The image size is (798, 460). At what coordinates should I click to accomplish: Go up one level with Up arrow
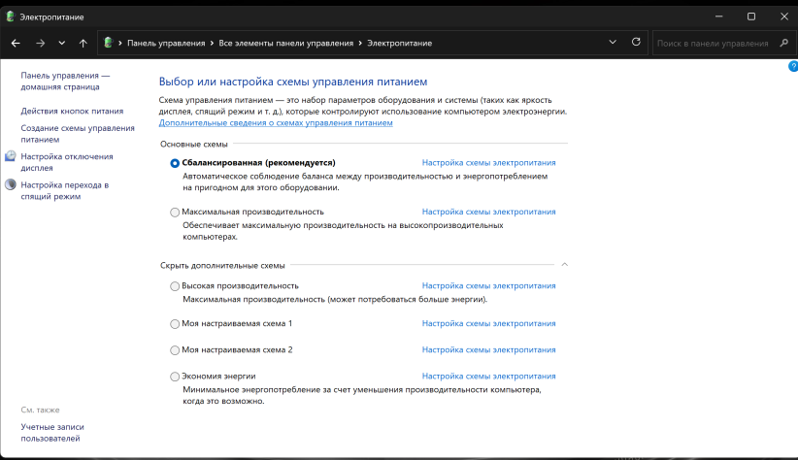click(83, 44)
